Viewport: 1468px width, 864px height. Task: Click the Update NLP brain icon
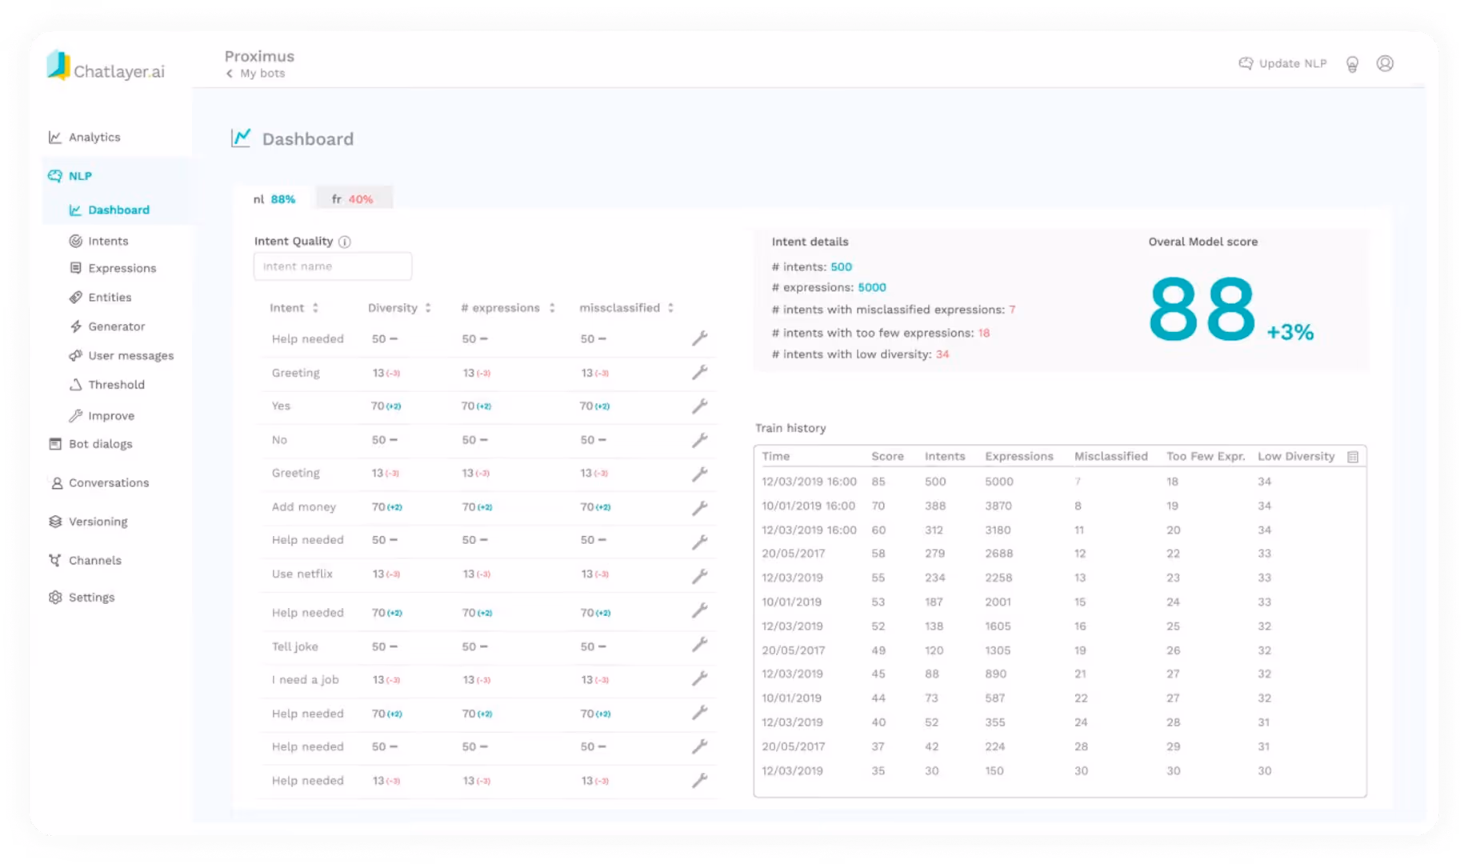pyautogui.click(x=1246, y=63)
